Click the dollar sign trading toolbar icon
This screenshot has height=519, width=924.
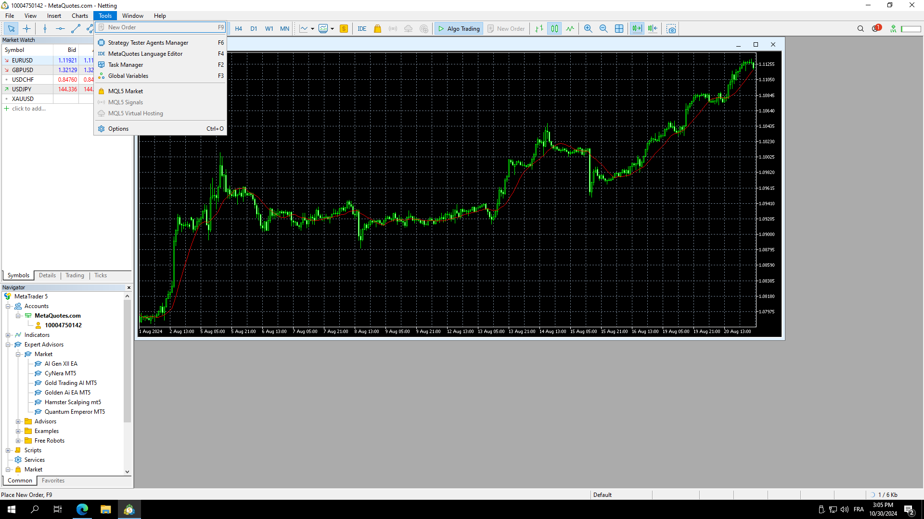point(344,29)
